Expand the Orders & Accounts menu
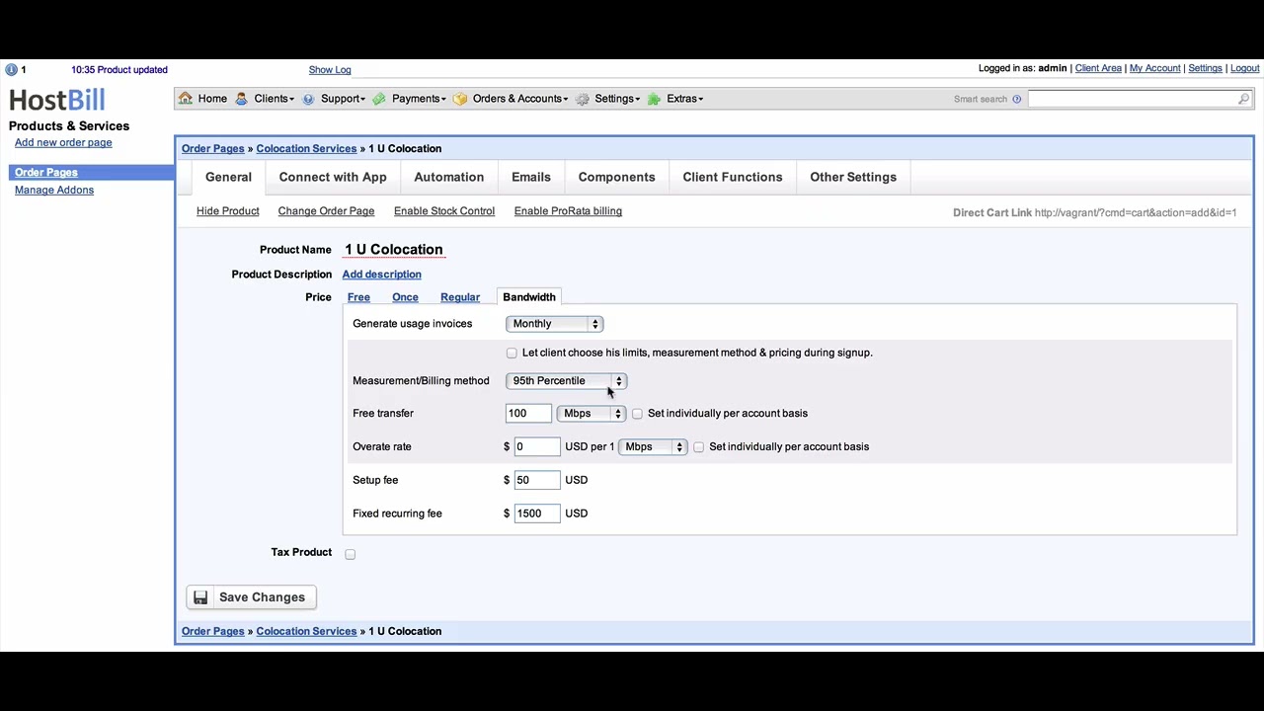The height and width of the screenshot is (711, 1264). pos(520,99)
